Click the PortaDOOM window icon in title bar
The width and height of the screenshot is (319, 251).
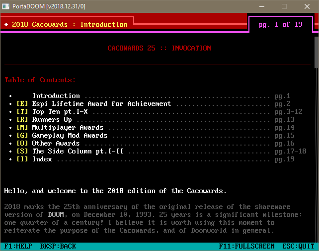(x=5, y=6)
